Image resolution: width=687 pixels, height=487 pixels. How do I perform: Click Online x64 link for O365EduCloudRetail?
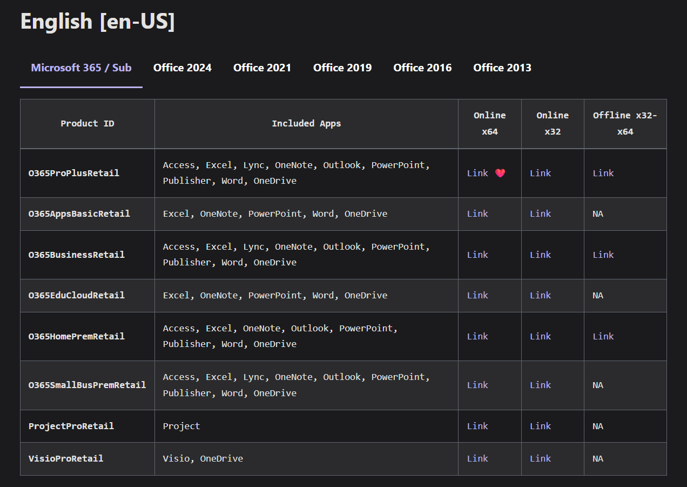(x=477, y=295)
